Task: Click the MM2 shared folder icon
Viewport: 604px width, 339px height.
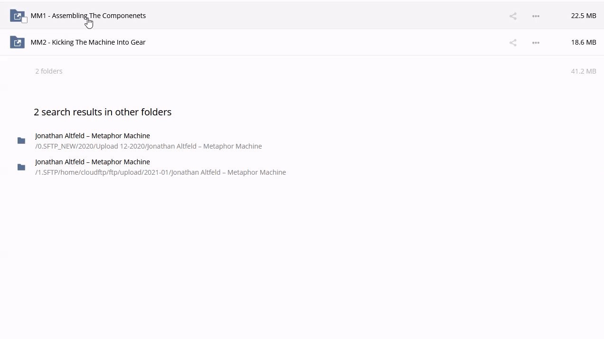Action: (x=17, y=42)
